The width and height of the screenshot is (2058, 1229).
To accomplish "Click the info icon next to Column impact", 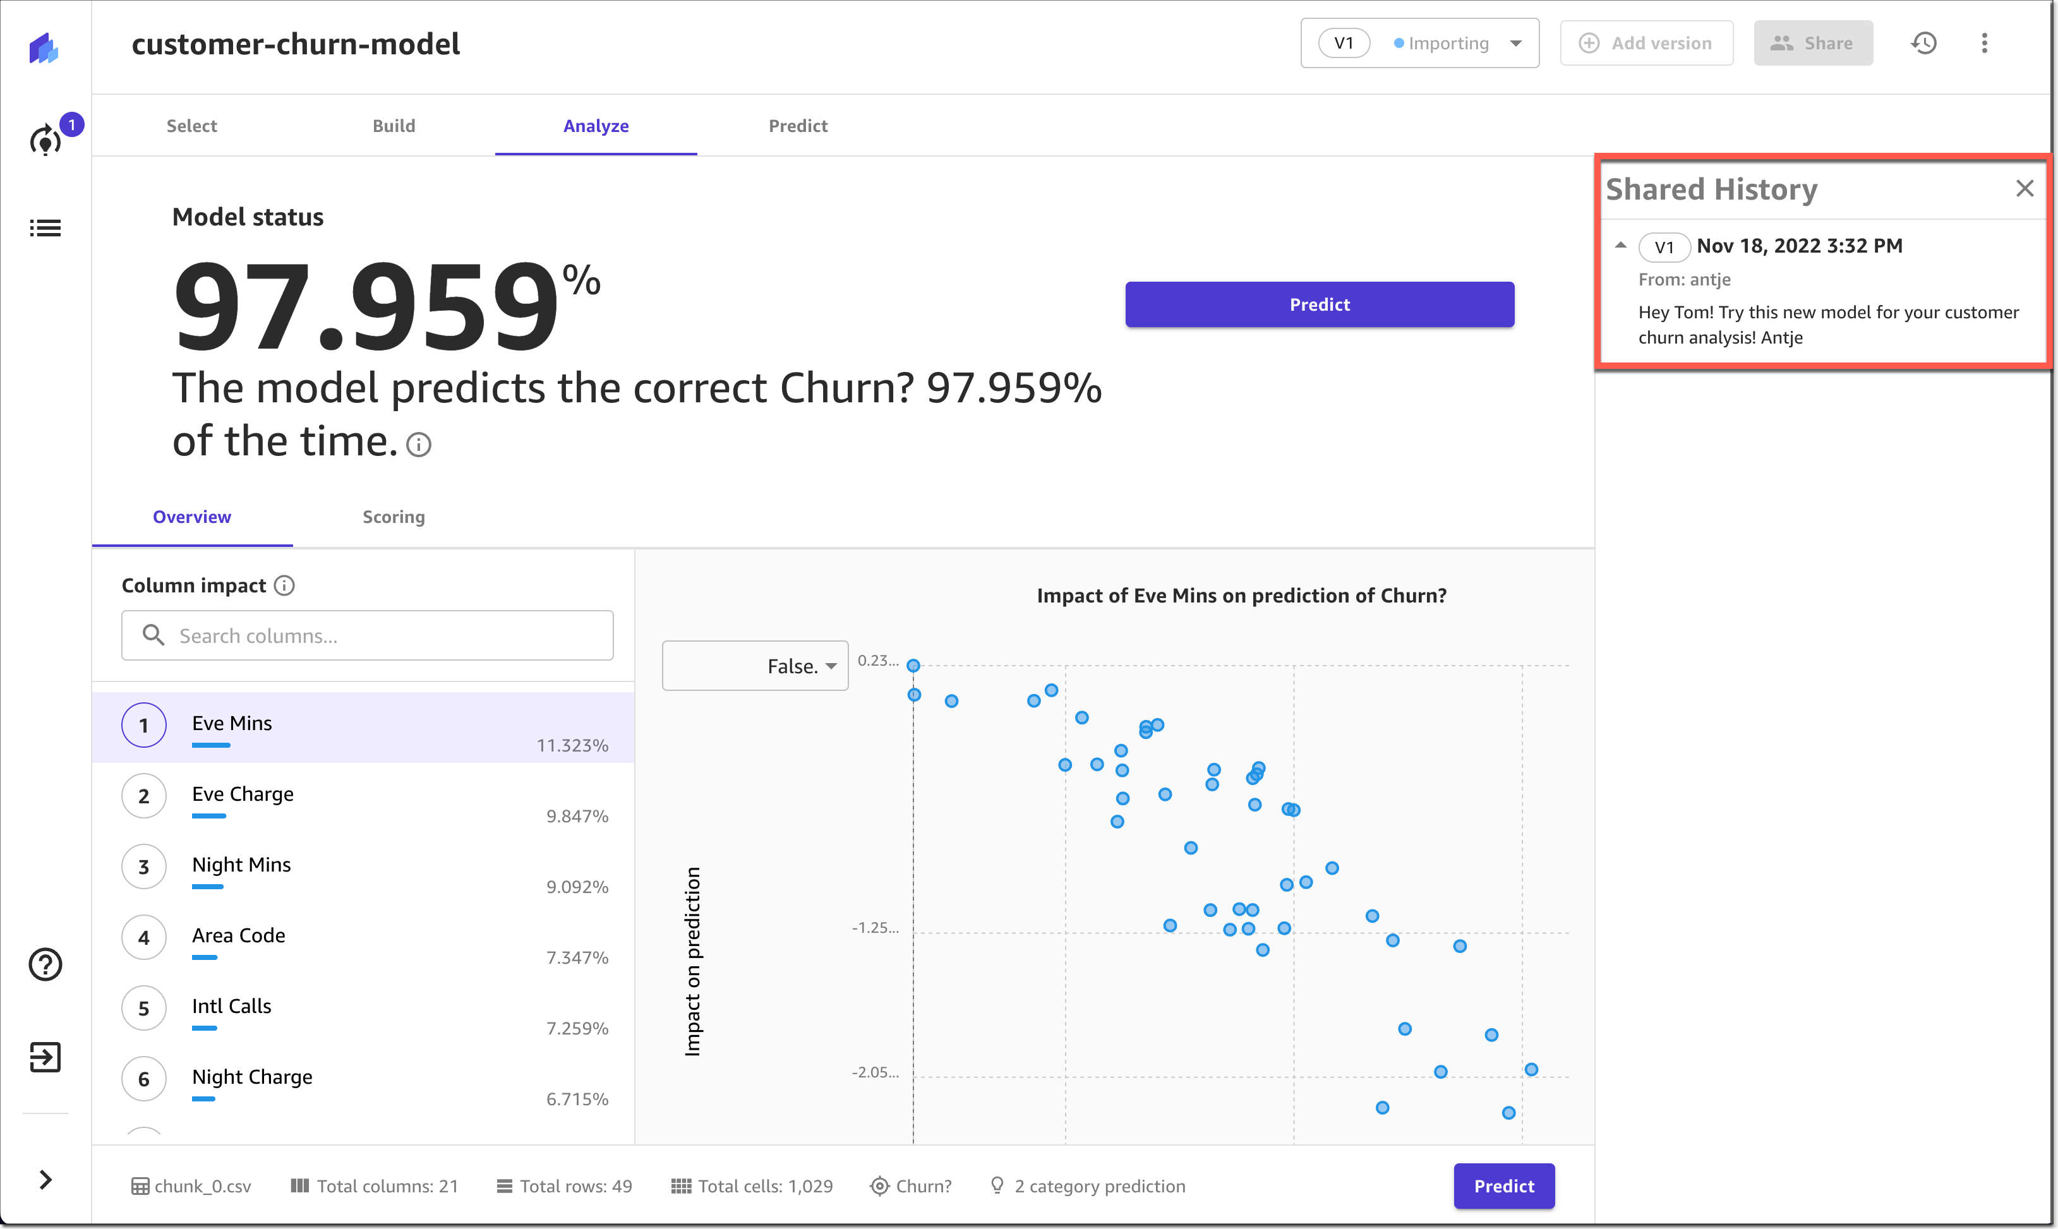I will (x=284, y=585).
